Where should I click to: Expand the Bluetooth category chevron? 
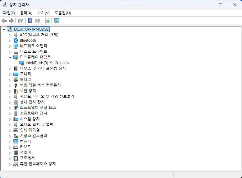[x=10, y=41]
